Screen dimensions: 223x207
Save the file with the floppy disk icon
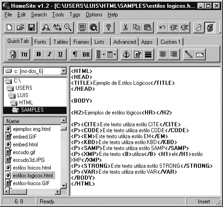(31, 27)
